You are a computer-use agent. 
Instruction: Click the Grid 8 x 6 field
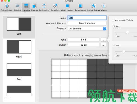coord(84,40)
